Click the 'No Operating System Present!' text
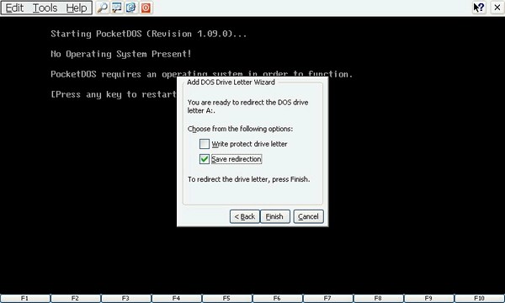This screenshot has width=505, height=303. click(x=121, y=54)
